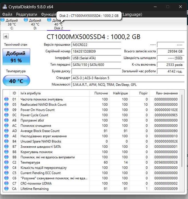Click status orb of Помилок очищення row
This screenshot has height=199, width=188.
tap(6, 125)
